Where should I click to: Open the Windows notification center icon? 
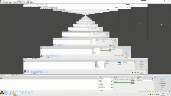pos(168,94)
